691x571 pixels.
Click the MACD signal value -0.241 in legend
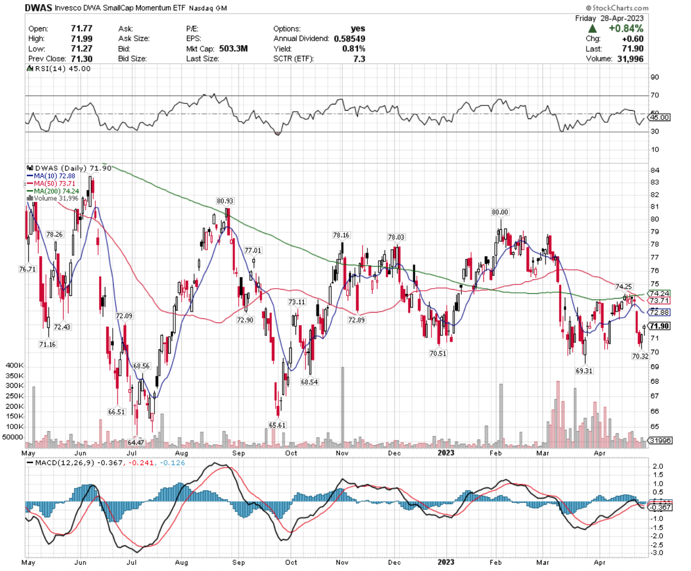[x=141, y=463]
